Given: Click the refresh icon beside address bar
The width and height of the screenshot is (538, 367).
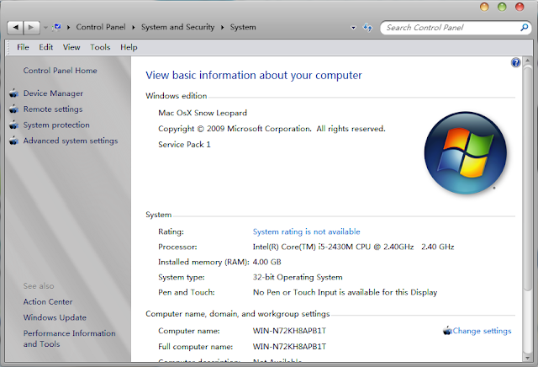Looking at the screenshot, I should click(368, 27).
